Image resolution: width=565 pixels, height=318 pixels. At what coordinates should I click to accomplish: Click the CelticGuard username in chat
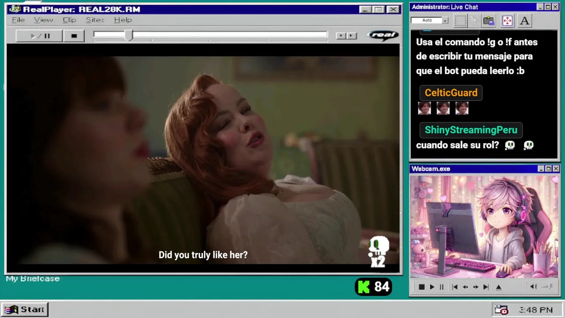(x=451, y=93)
